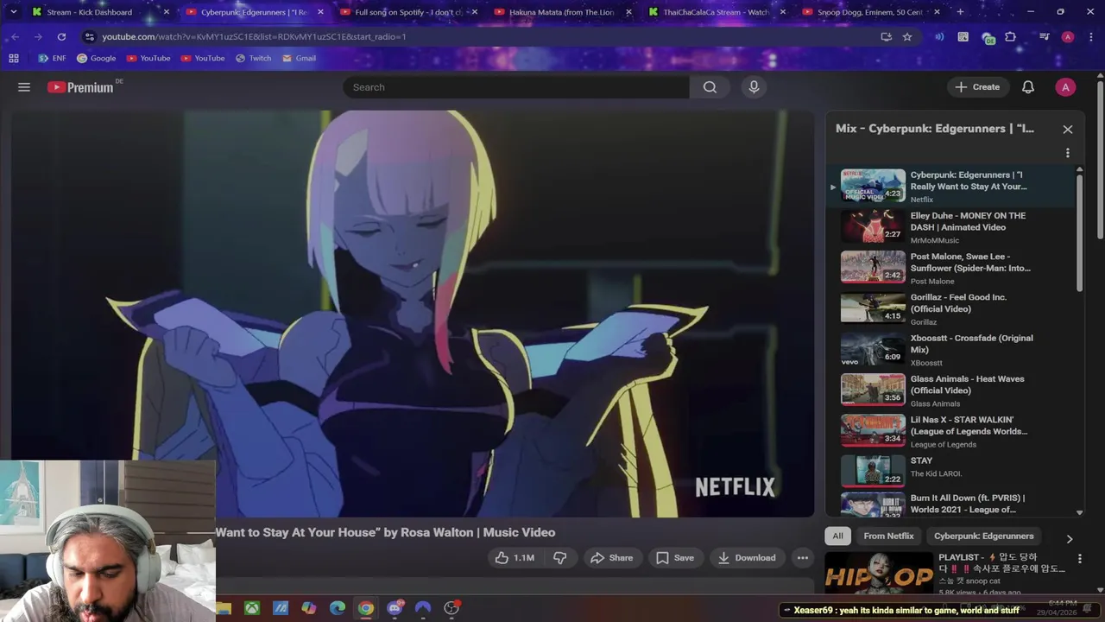
Task: Go forward in browser history
Action: click(x=38, y=37)
